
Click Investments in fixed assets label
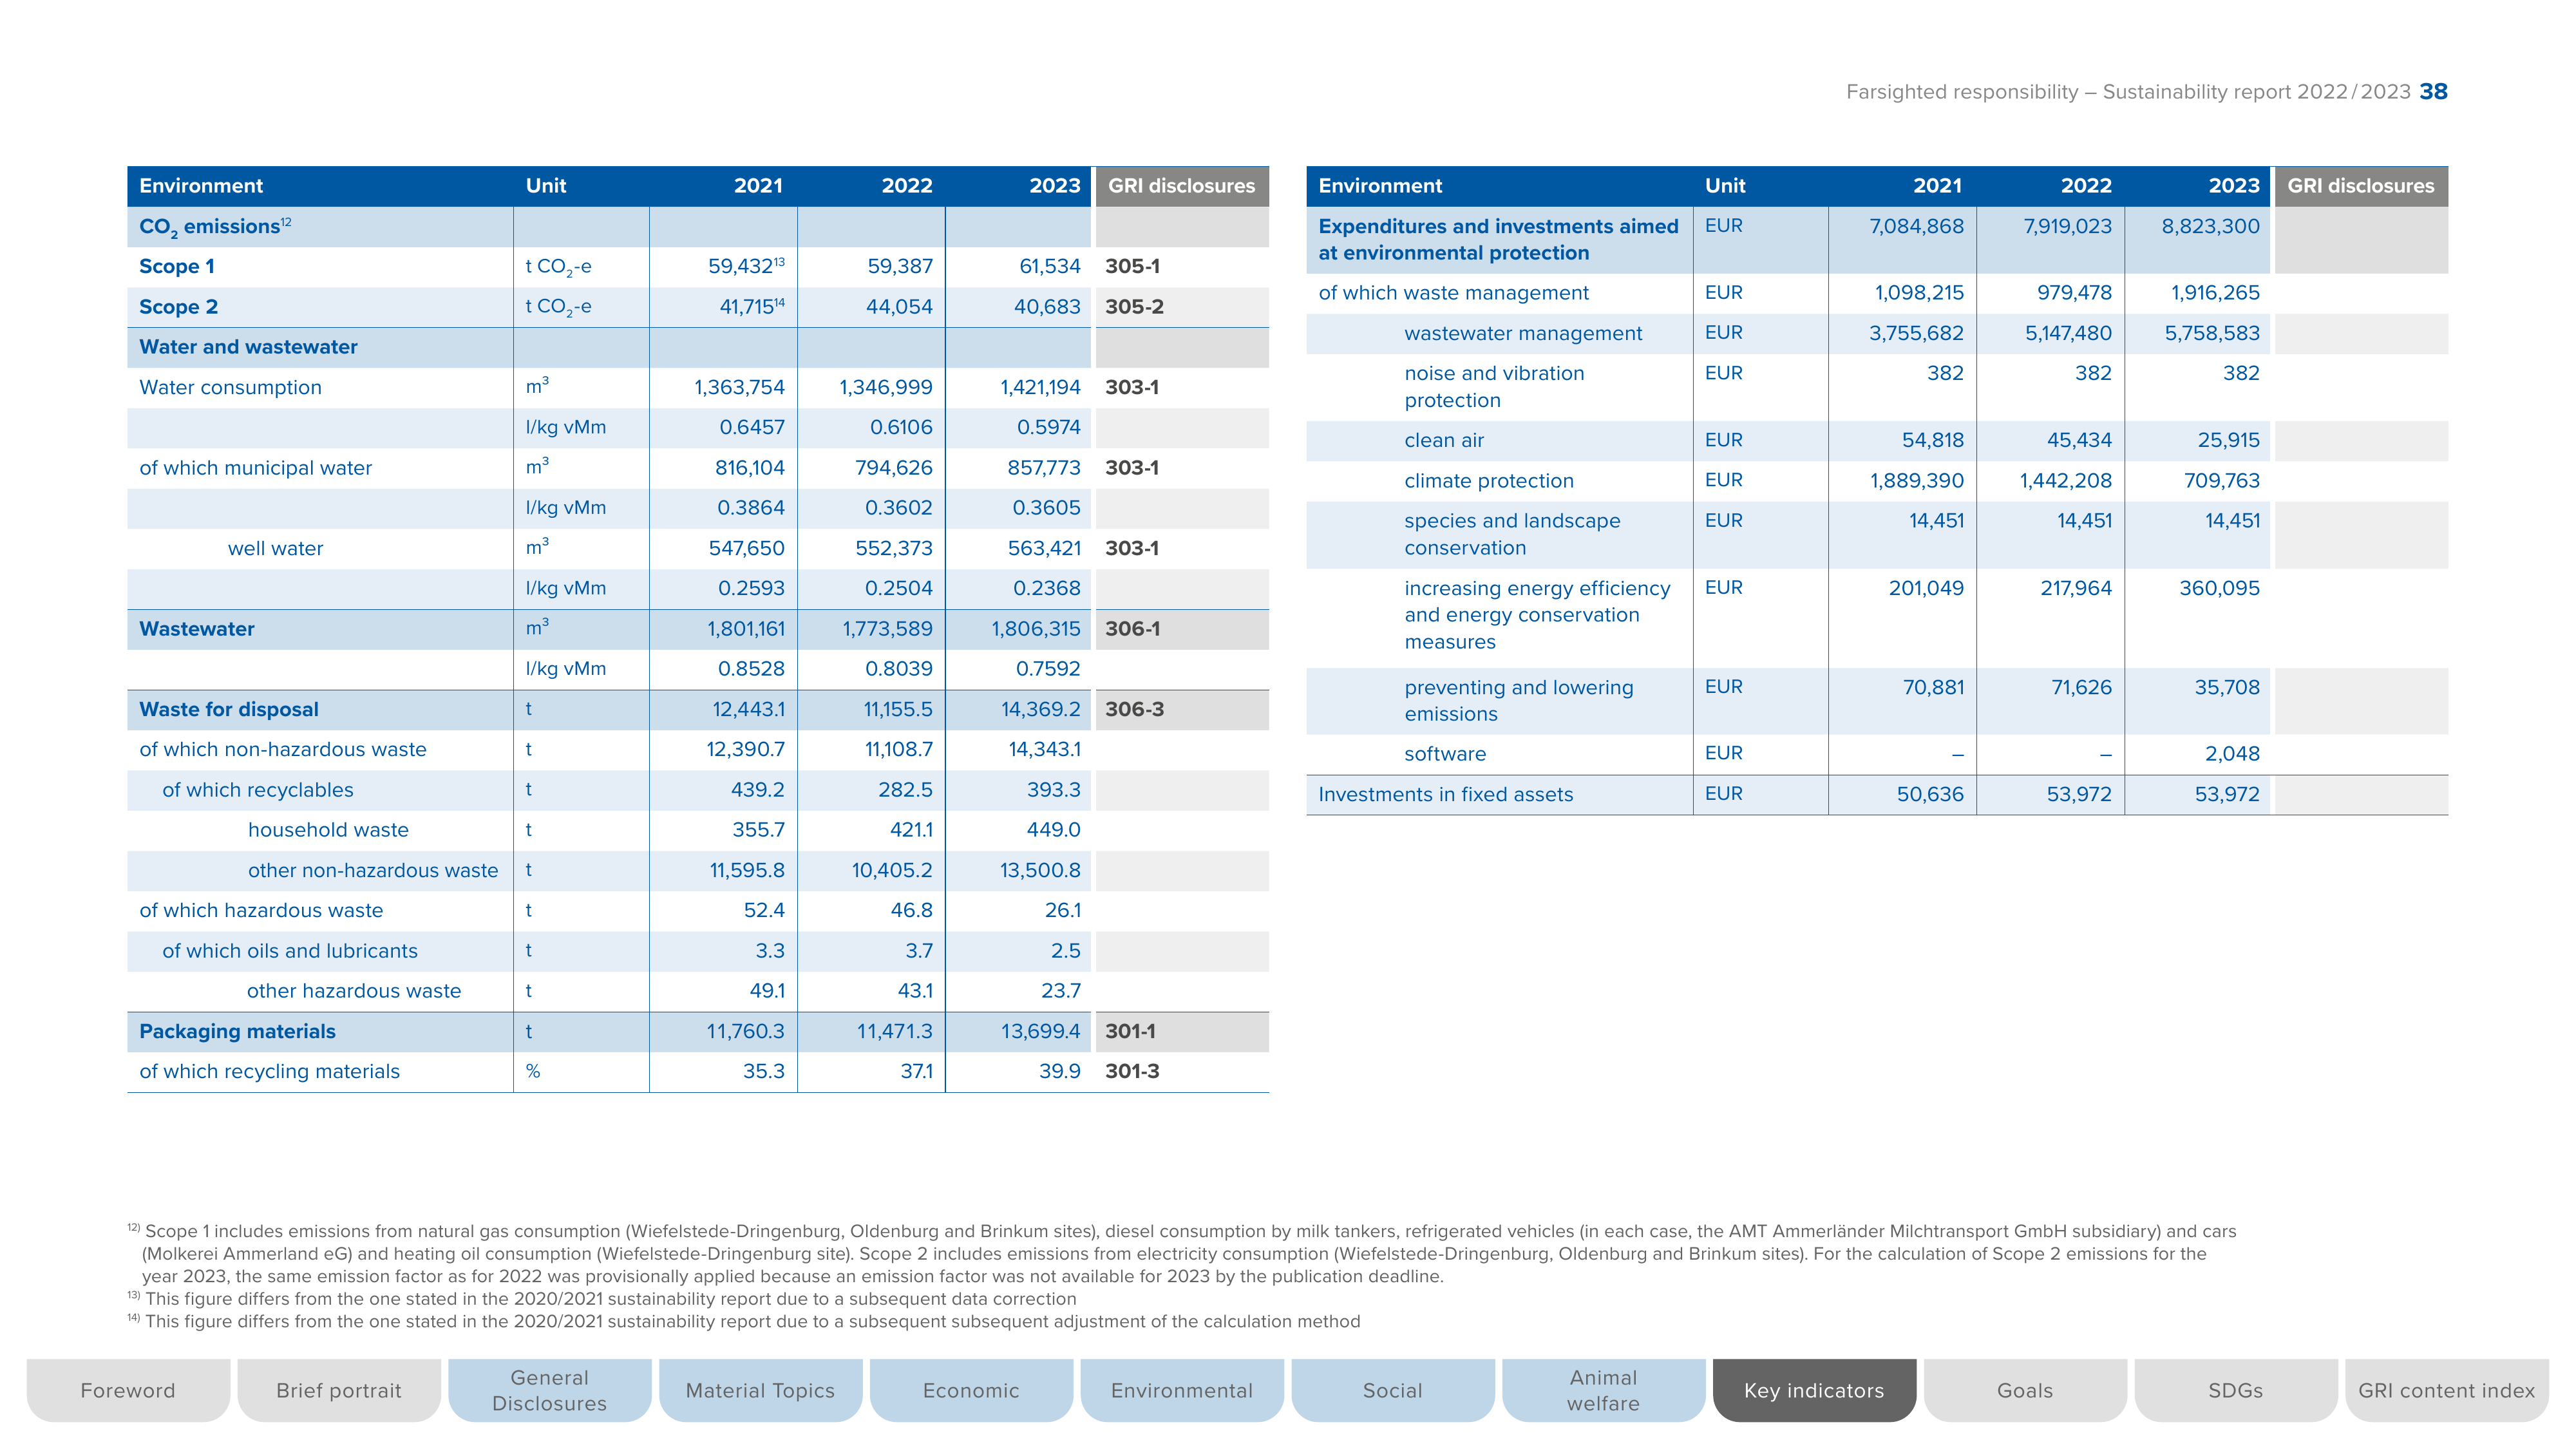[1445, 795]
